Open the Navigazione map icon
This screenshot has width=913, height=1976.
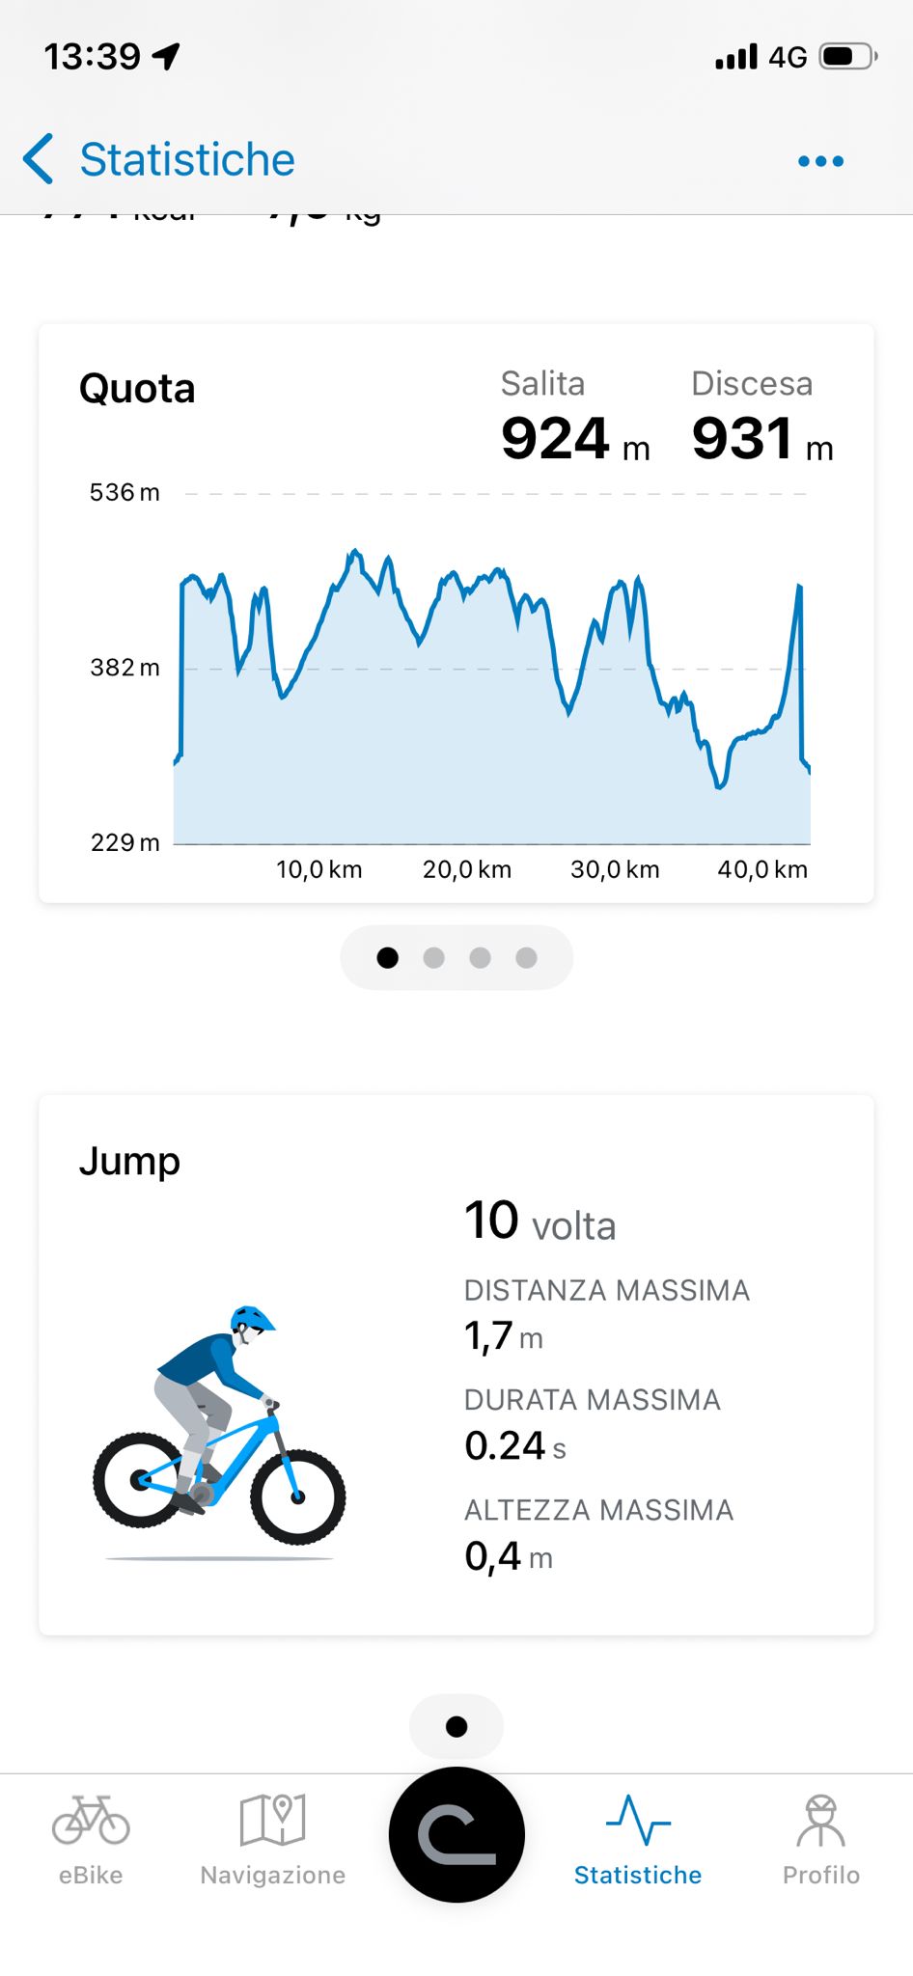[272, 1819]
